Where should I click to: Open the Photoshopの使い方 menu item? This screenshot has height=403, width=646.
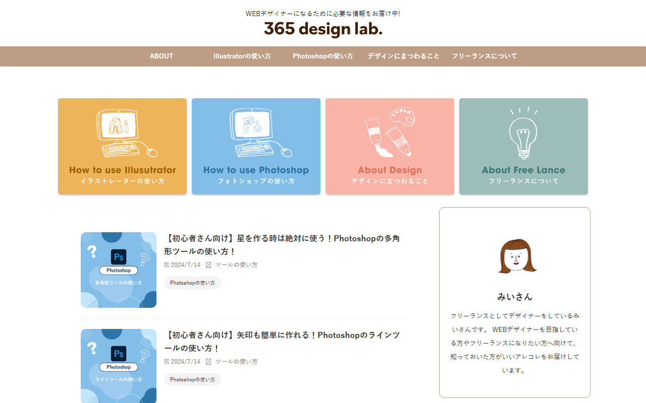pos(323,56)
